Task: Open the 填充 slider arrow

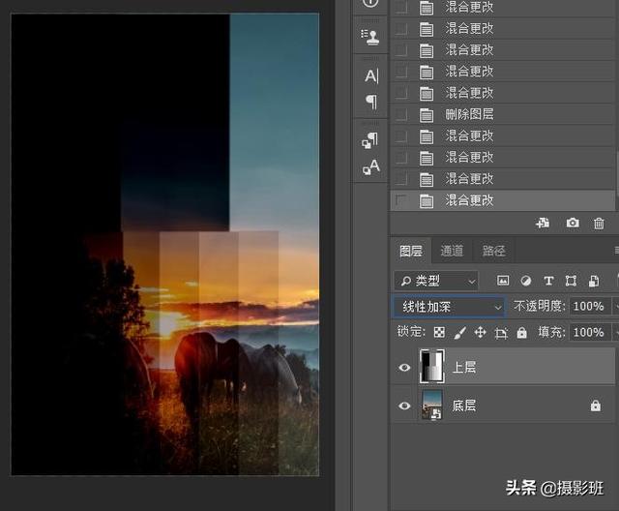Action: pos(615,333)
